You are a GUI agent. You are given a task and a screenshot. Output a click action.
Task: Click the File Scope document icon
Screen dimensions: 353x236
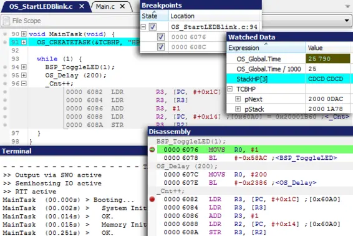coord(6,21)
